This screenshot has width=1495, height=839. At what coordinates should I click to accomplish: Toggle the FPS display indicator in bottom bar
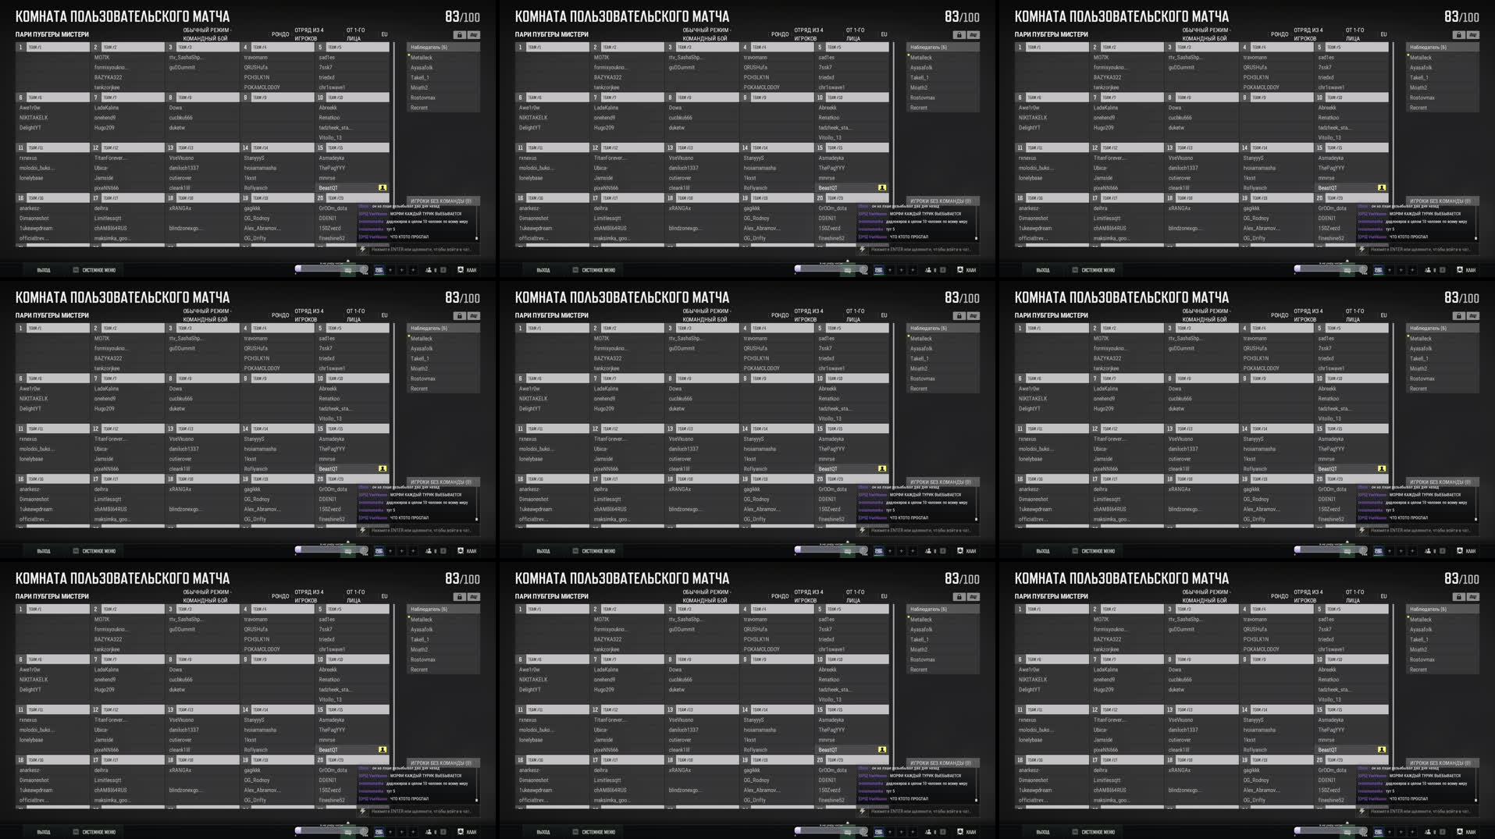[x=379, y=269]
